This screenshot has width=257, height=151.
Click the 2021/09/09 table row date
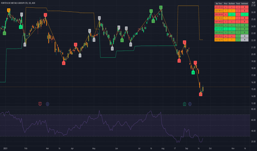point(219,14)
